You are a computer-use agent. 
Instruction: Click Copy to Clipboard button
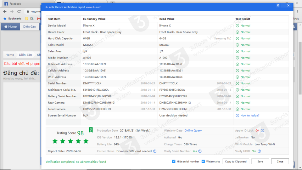point(236,161)
